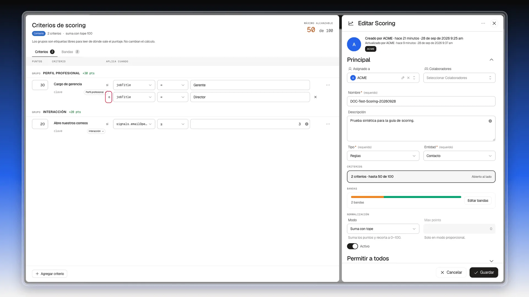Image resolution: width=529 pixels, height=297 pixels.
Task: Edit the ACME assignee with pencil icon
Action: (x=403, y=78)
